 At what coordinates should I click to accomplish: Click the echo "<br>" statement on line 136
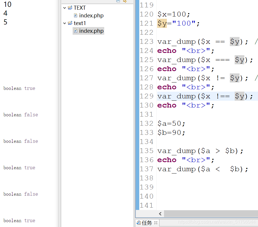(186, 160)
